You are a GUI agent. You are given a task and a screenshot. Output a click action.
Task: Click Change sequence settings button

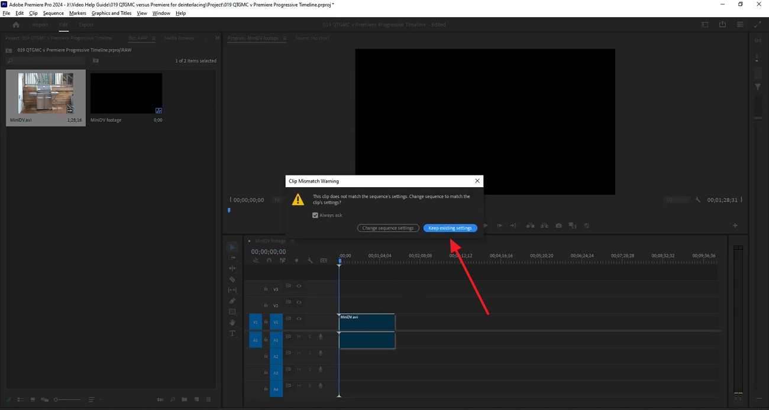[x=388, y=228]
